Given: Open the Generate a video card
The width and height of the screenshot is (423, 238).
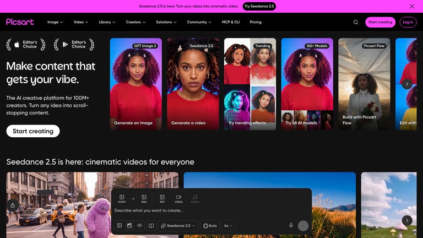Looking at the screenshot, I should coord(193,84).
